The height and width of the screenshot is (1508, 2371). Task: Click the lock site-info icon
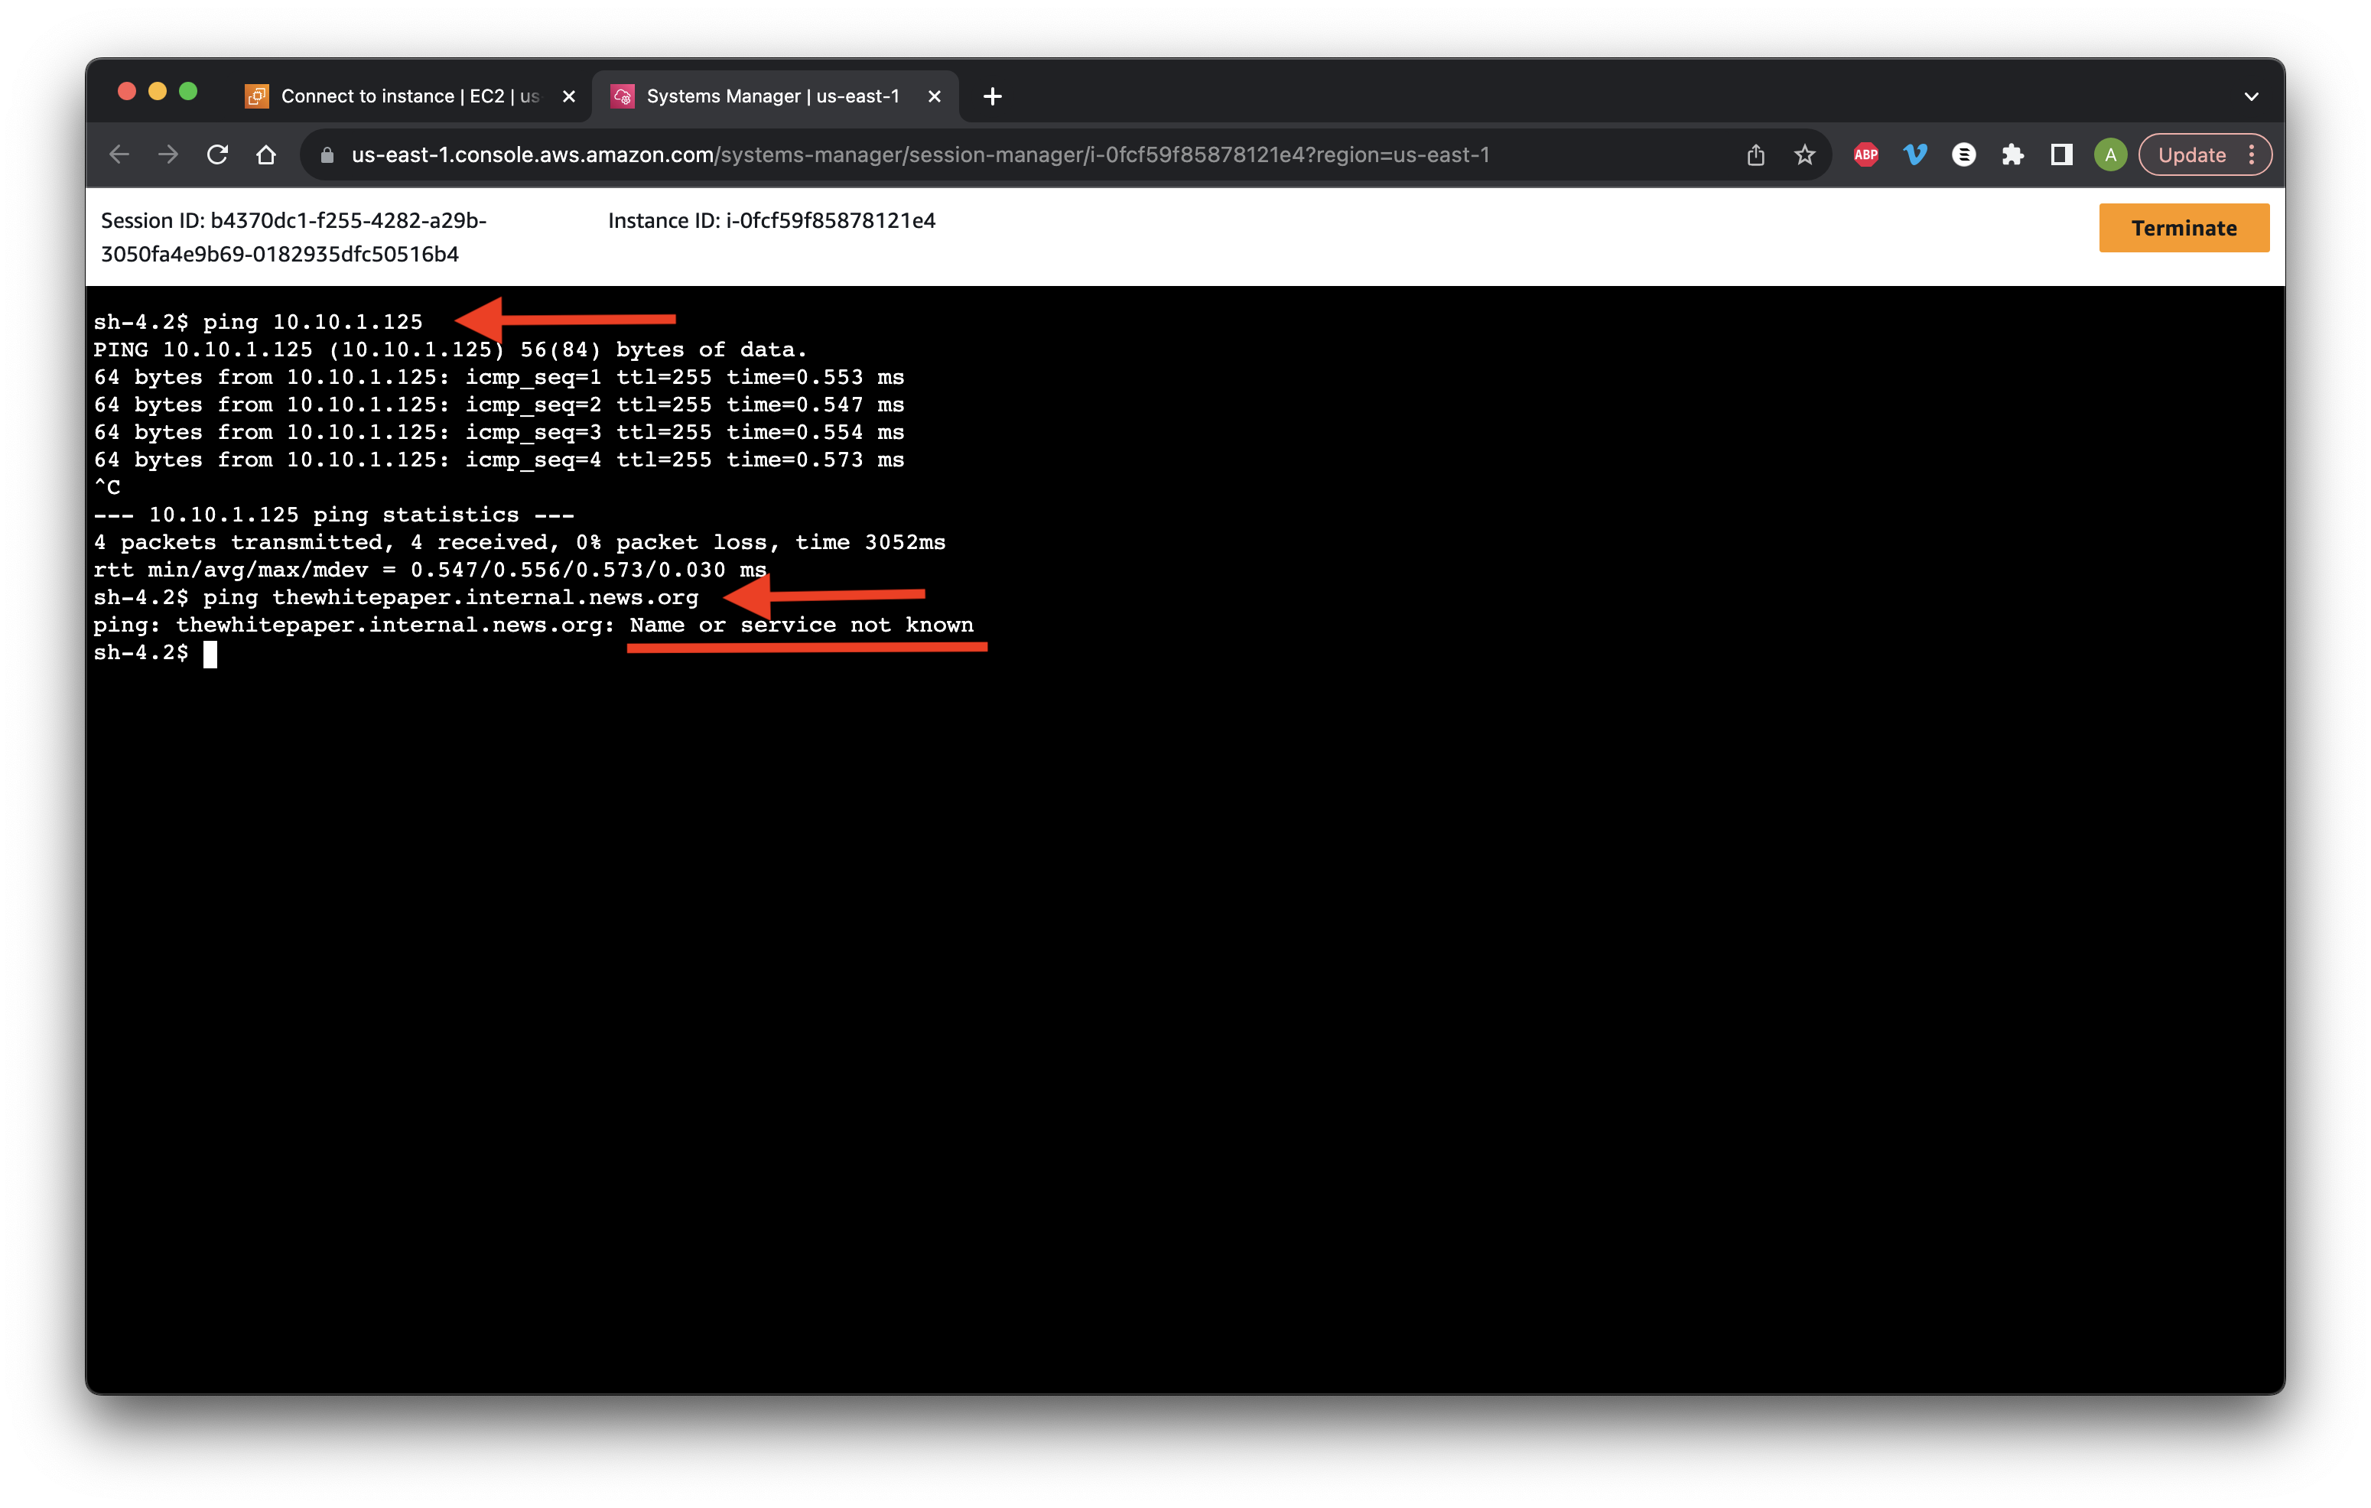coord(328,155)
